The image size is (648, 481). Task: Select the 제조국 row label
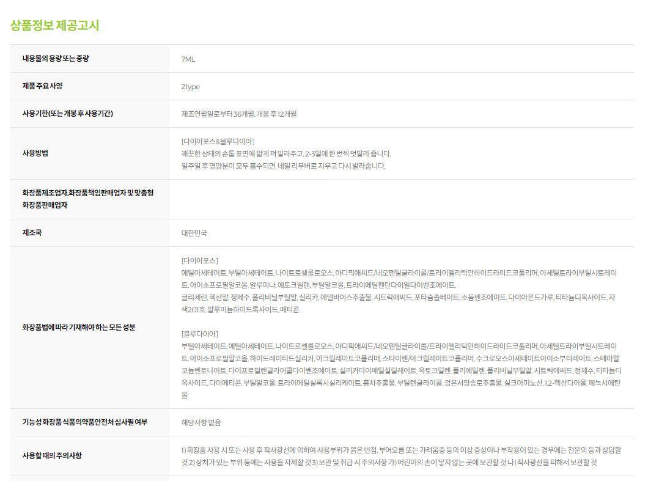click(x=32, y=233)
